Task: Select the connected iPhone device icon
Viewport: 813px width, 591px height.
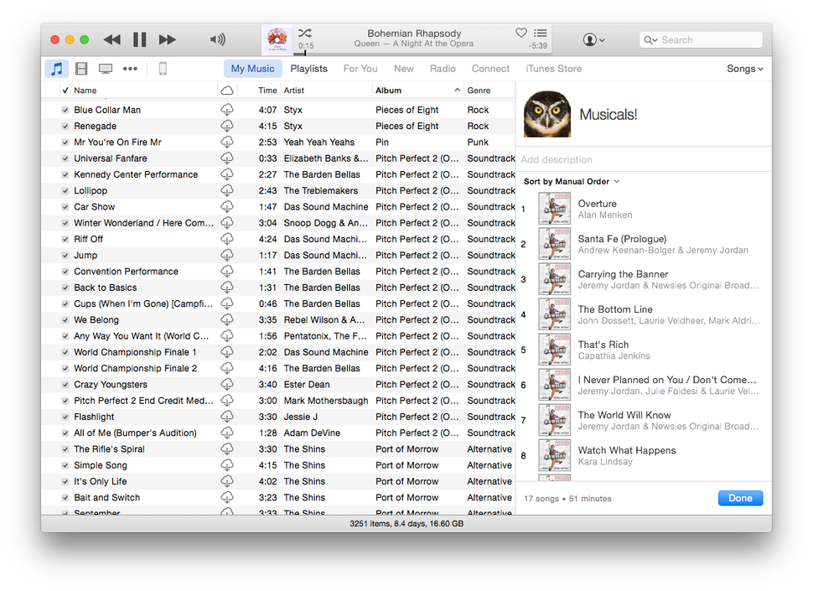Action: point(163,68)
